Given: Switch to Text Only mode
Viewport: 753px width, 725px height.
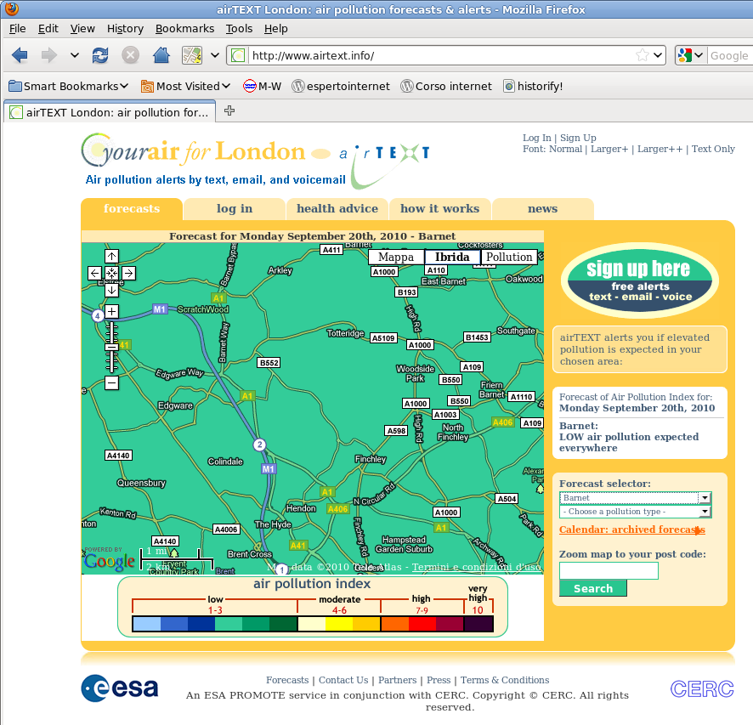Looking at the screenshot, I should point(713,149).
